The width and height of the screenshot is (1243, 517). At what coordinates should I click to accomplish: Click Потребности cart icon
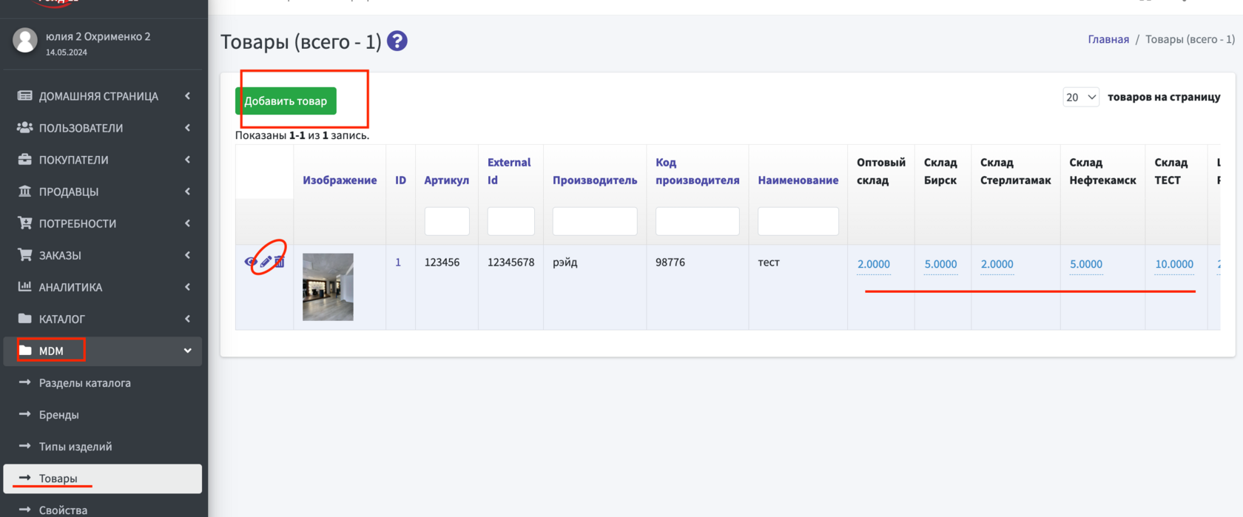tap(25, 223)
